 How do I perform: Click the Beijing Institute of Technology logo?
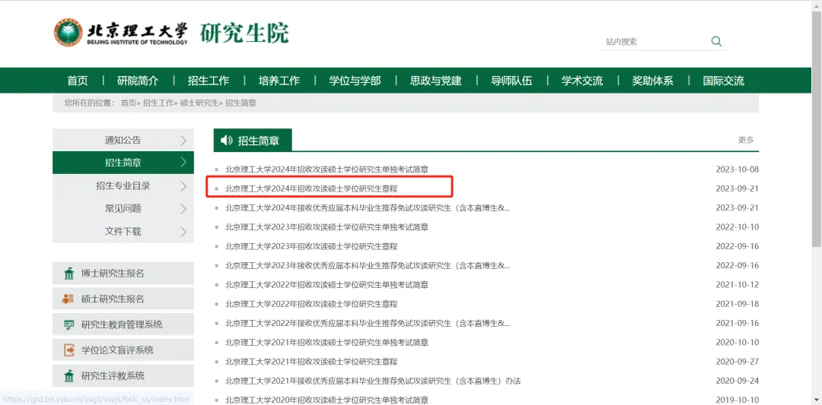pos(120,33)
